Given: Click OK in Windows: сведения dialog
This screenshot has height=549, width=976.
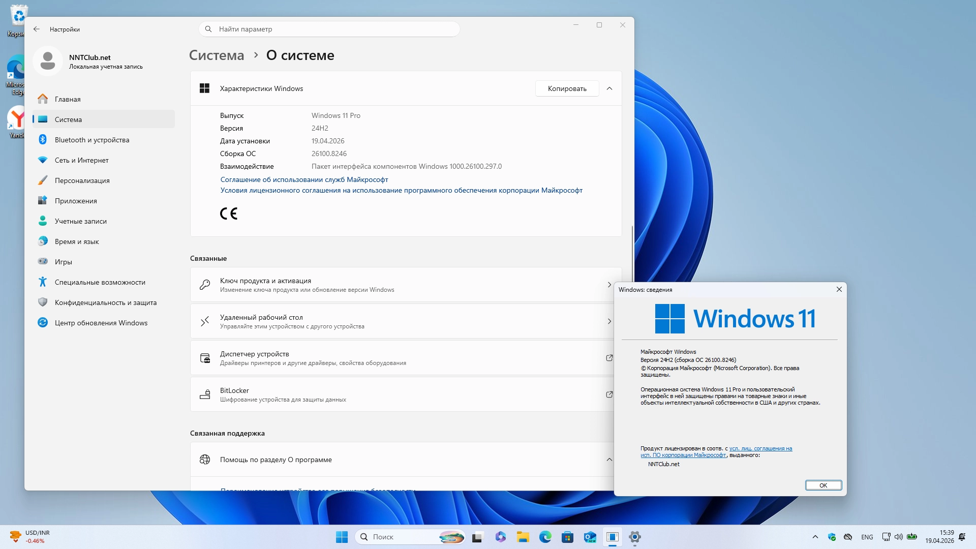Looking at the screenshot, I should pos(823,485).
